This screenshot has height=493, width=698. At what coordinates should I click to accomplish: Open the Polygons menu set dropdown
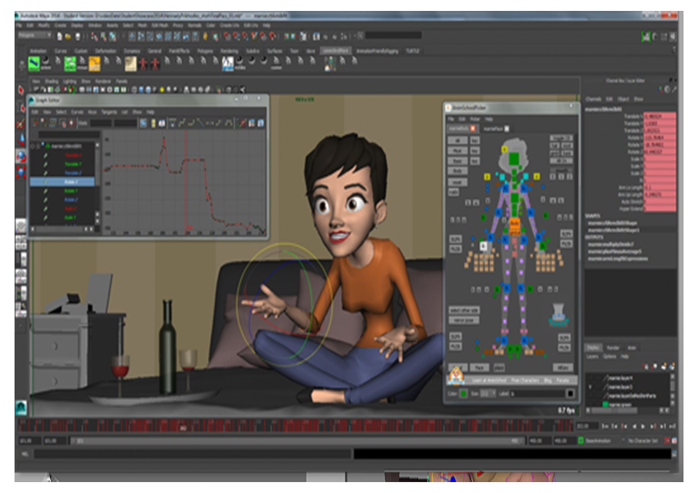pos(34,36)
